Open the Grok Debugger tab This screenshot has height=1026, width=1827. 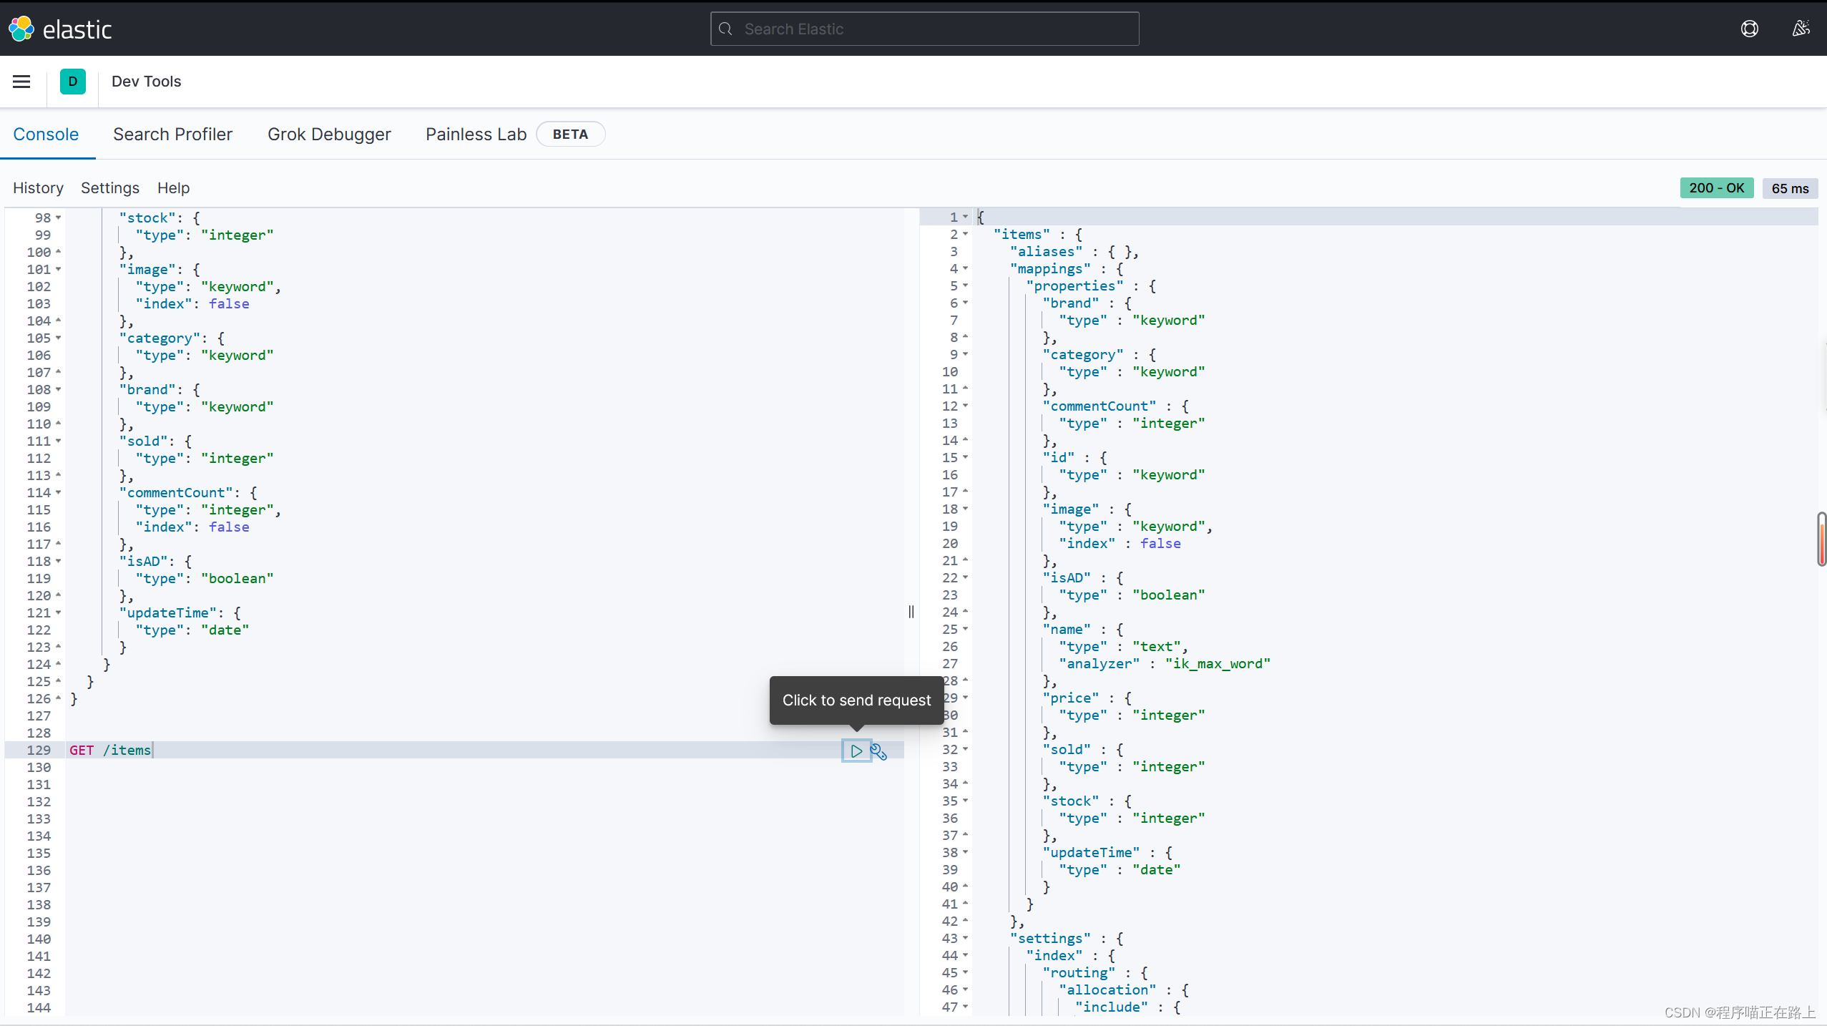(x=329, y=135)
